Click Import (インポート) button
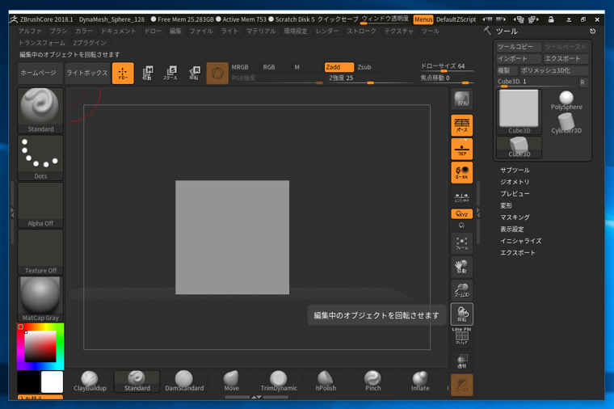614x409 pixels. point(519,59)
